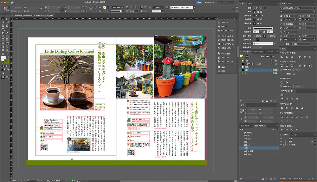Viewport: 317px width, 182px height.
Task: Choose the Line tool
Action: tap(7, 29)
